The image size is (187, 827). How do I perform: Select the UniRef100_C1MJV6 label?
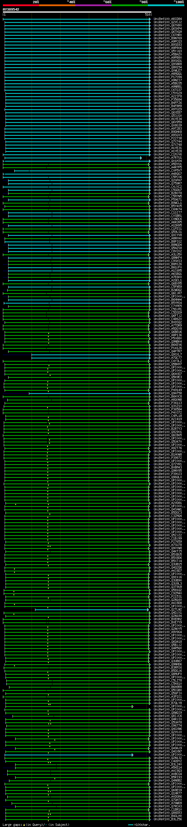click(168, 154)
